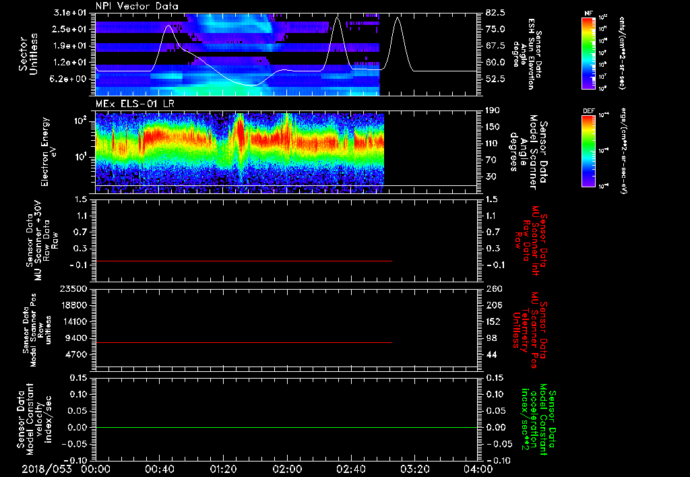Screen dimensions: 690x477
Task: Click the 'Sector Unitless' axis title
Action: tap(28, 54)
